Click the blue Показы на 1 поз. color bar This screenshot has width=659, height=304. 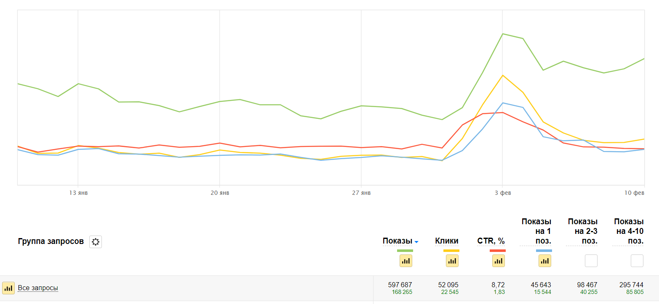click(x=544, y=251)
